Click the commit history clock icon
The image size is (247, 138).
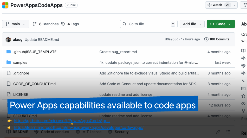coord(206,39)
